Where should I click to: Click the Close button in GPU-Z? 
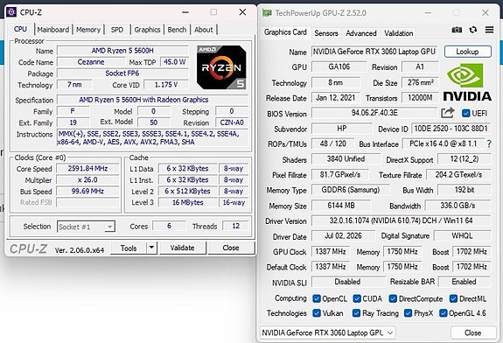472,332
